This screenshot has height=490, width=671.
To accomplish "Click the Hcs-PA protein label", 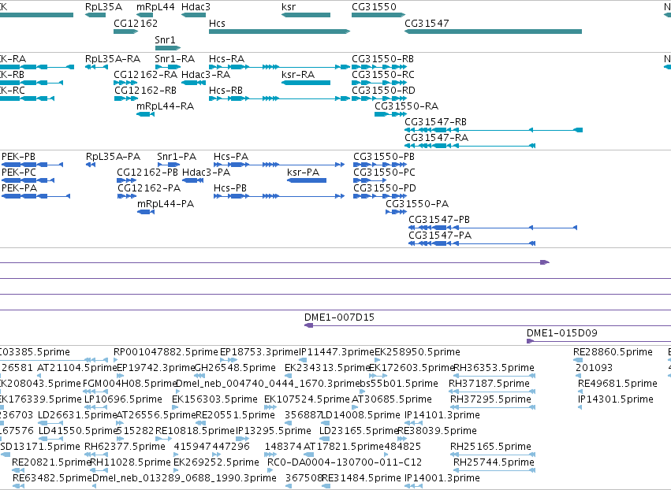I will (231, 157).
